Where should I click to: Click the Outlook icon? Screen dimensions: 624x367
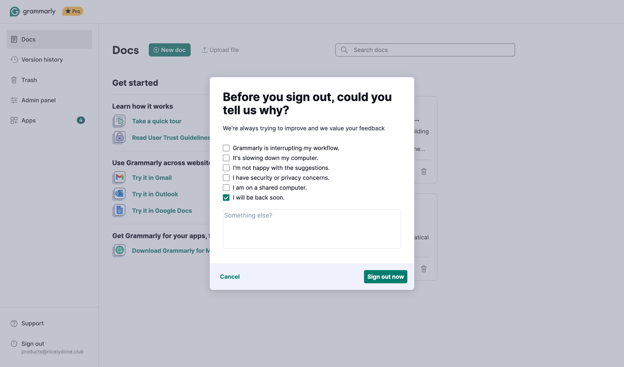click(119, 194)
